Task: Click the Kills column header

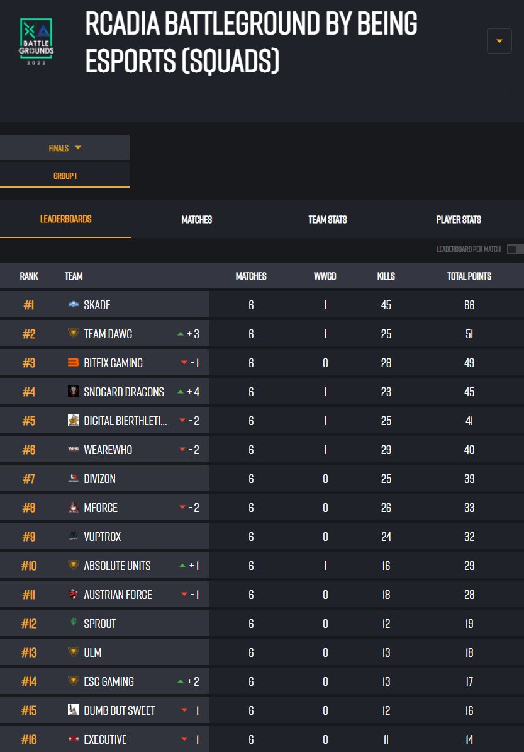Action: click(386, 276)
